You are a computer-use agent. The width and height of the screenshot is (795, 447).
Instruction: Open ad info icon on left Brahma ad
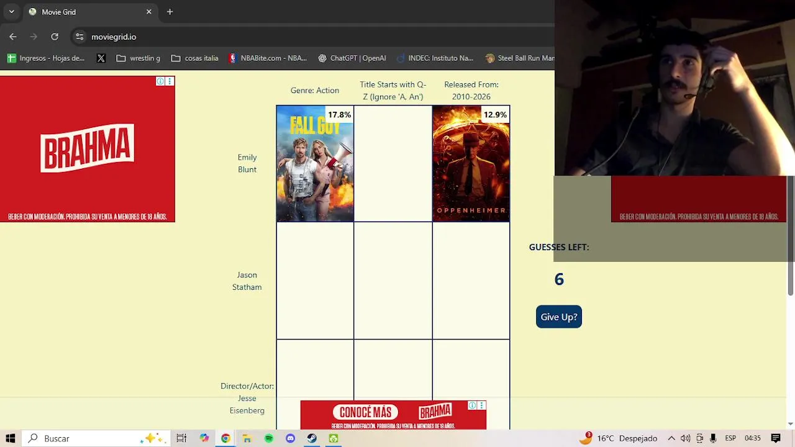(x=160, y=81)
